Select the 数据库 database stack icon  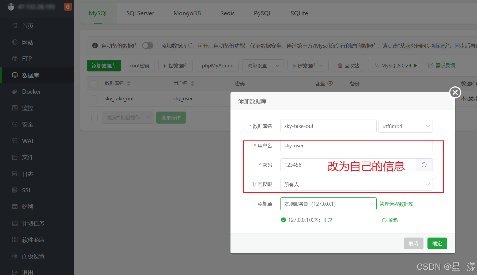click(15, 75)
